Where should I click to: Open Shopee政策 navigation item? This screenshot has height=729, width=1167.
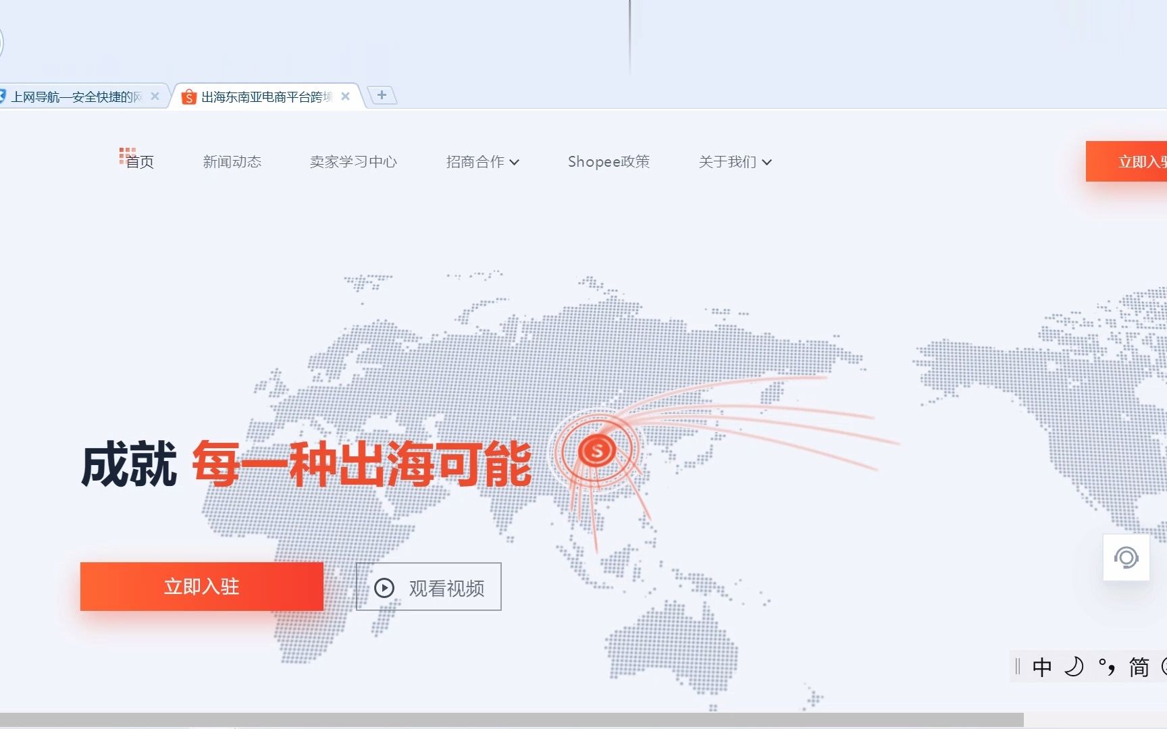tap(608, 162)
